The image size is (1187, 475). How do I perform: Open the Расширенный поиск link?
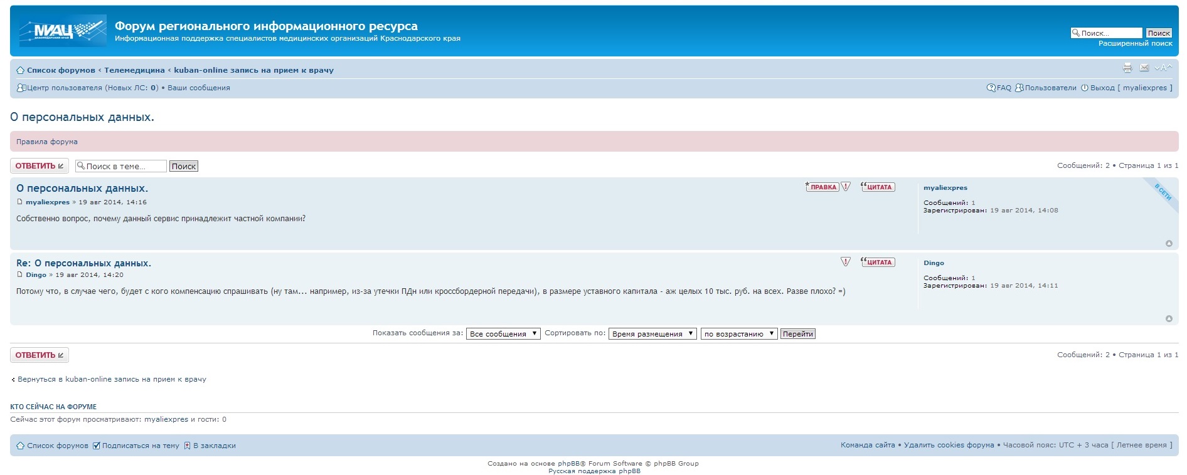pos(1135,43)
